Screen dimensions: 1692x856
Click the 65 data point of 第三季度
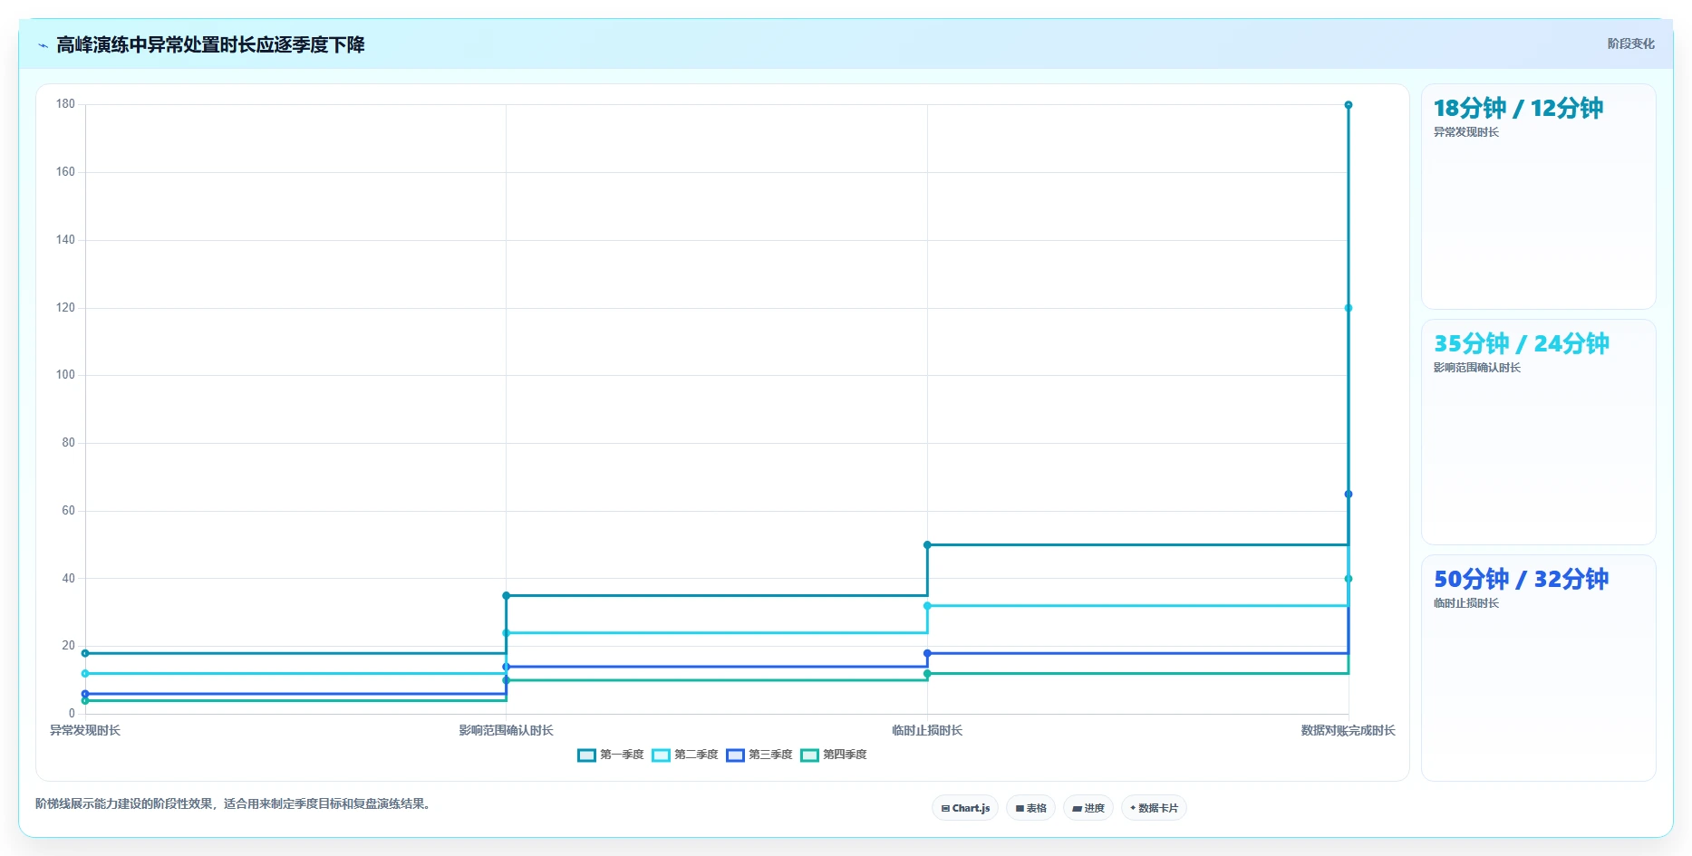[1349, 495]
